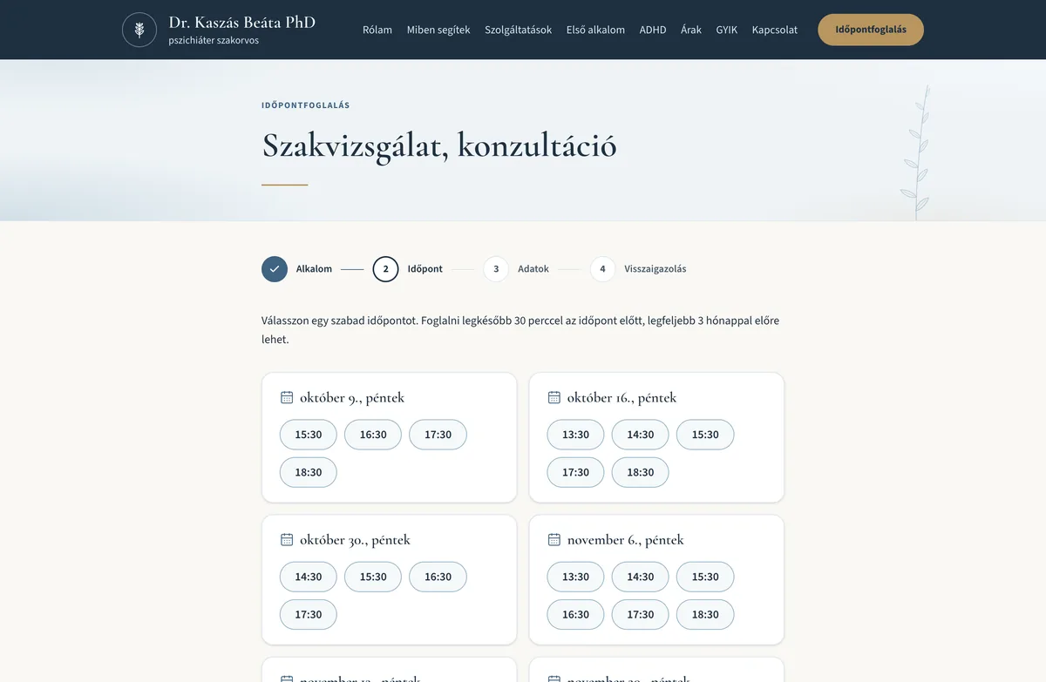Image resolution: width=1046 pixels, height=682 pixels.
Task: Choose 16:30 on október 9.
Action: point(373,435)
